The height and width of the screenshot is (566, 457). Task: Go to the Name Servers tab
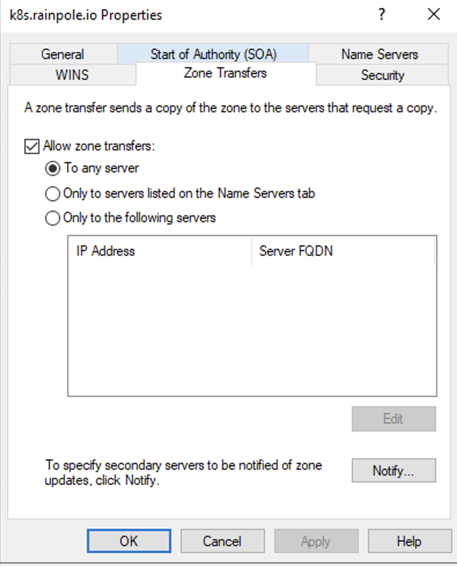379,54
